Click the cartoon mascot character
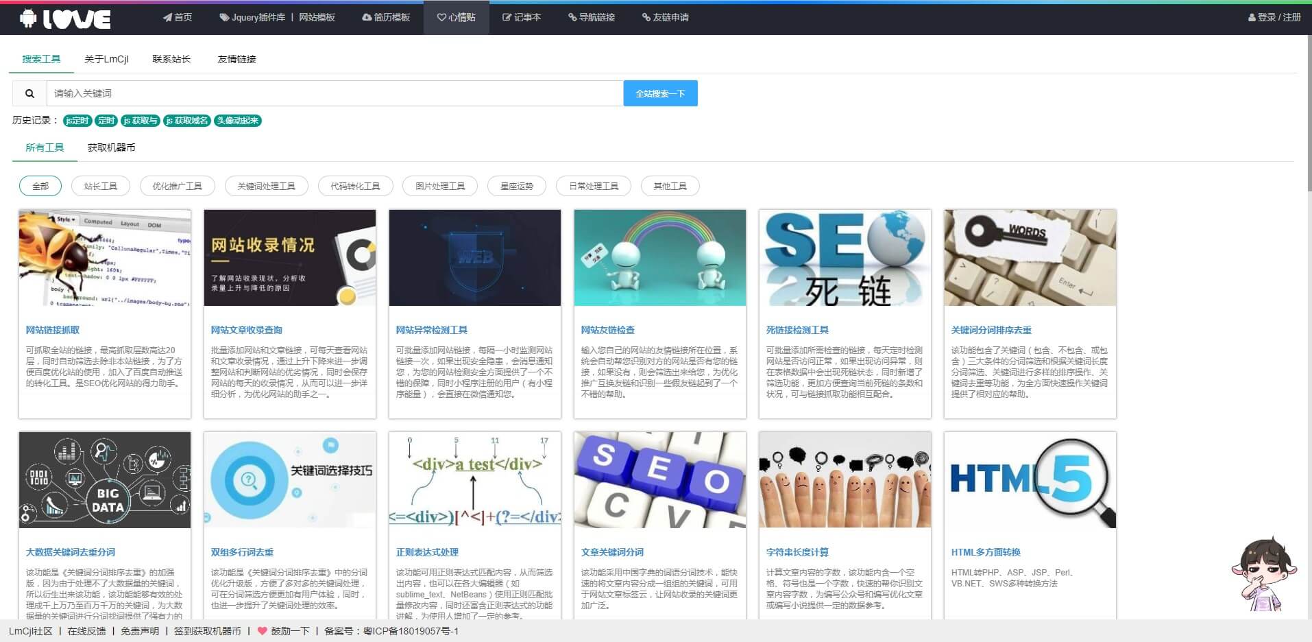 pos(1263,575)
